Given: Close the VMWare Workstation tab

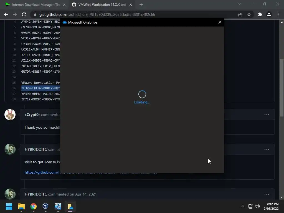Looking at the screenshot, I should pyautogui.click(x=131, y=5).
